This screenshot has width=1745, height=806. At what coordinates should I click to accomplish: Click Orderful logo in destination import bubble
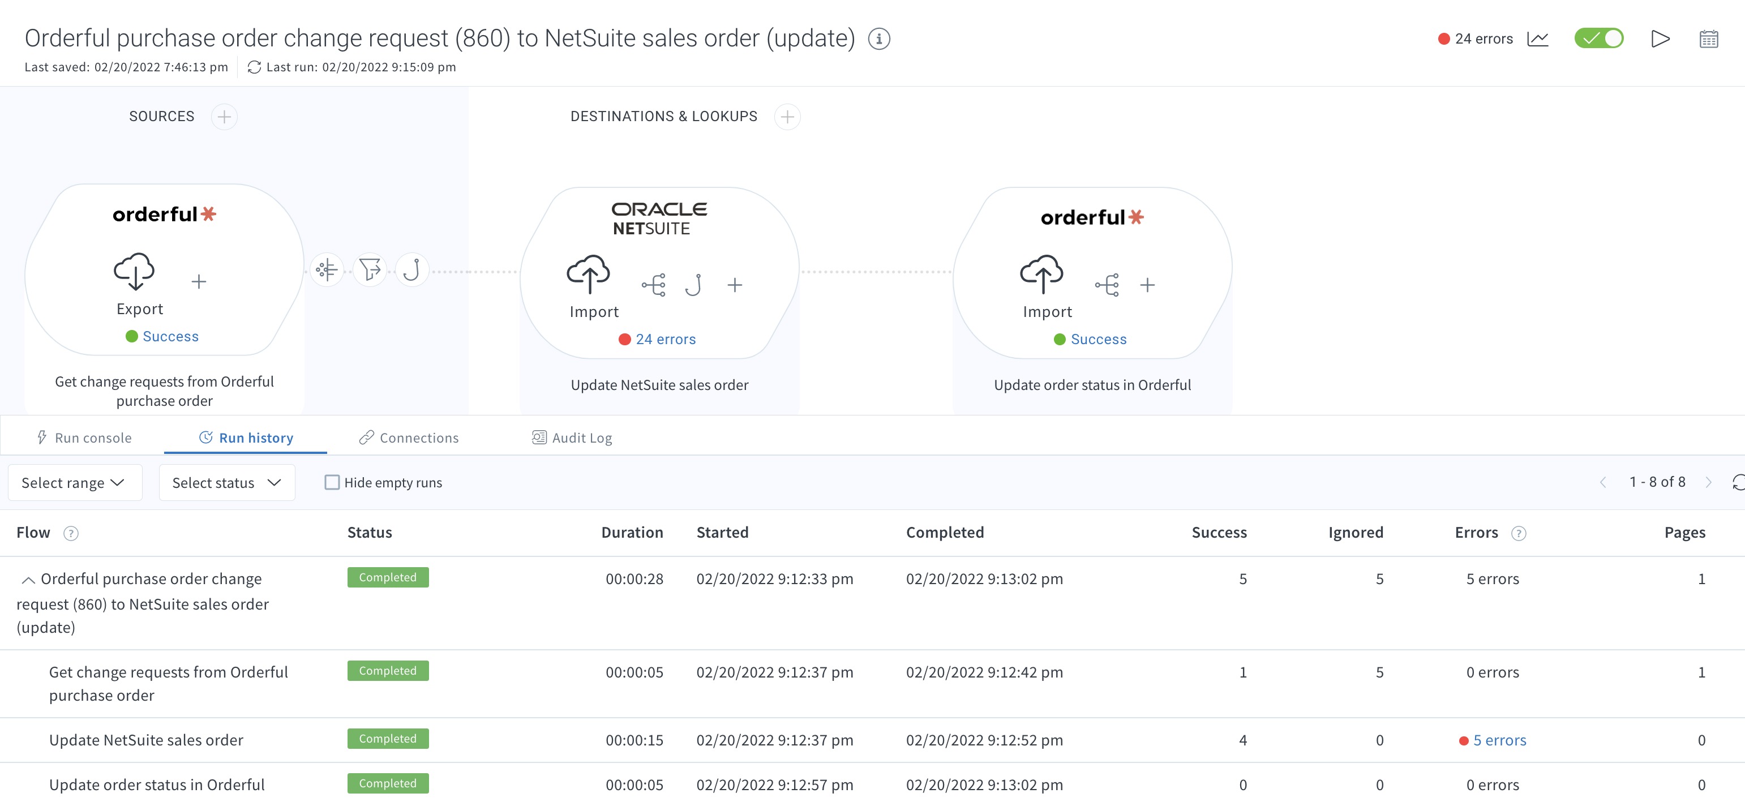click(1092, 217)
